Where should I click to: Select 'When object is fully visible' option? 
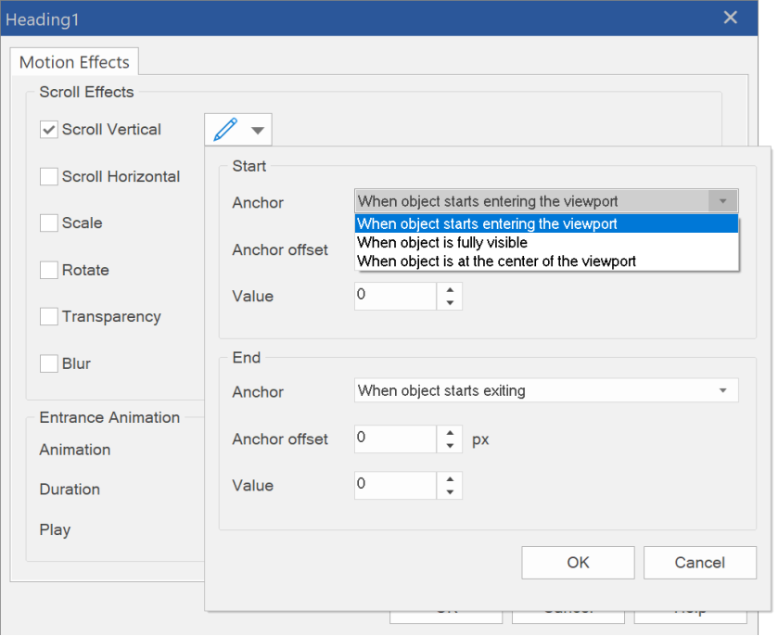pyautogui.click(x=546, y=243)
